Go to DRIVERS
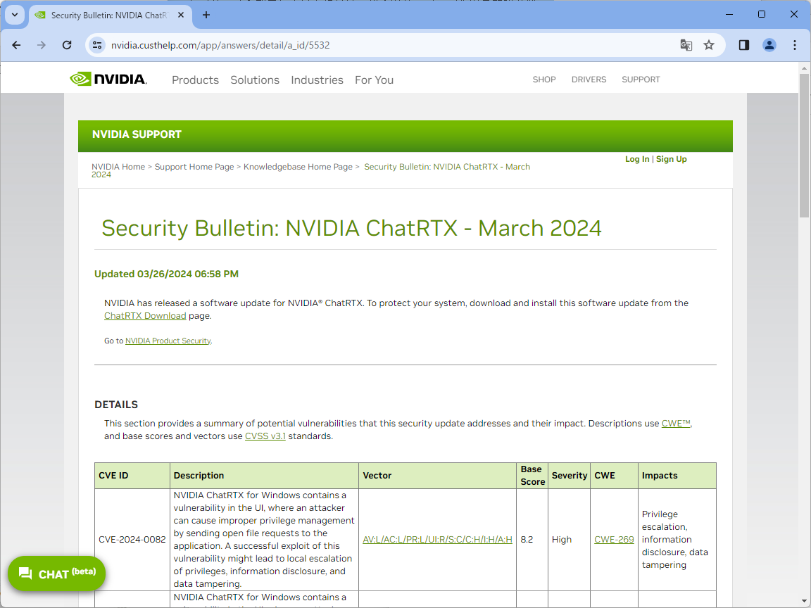The image size is (811, 608). tap(589, 79)
